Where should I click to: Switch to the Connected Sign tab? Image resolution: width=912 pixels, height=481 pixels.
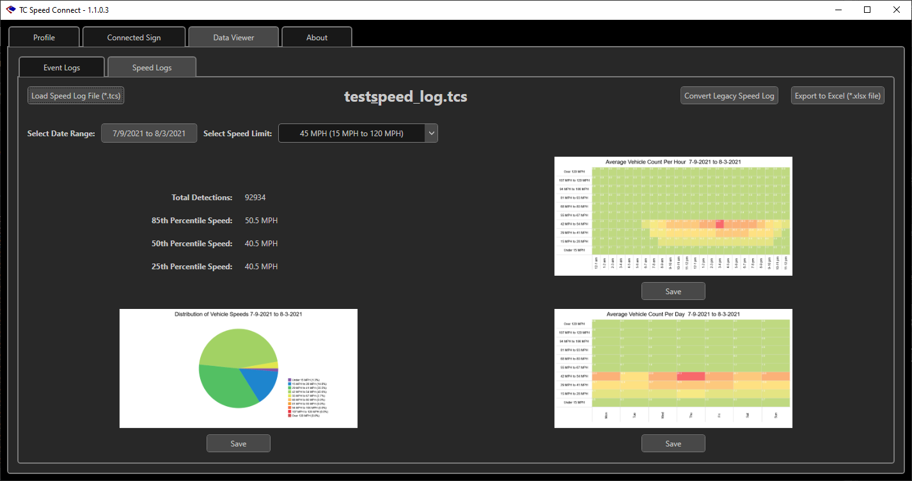(134, 37)
